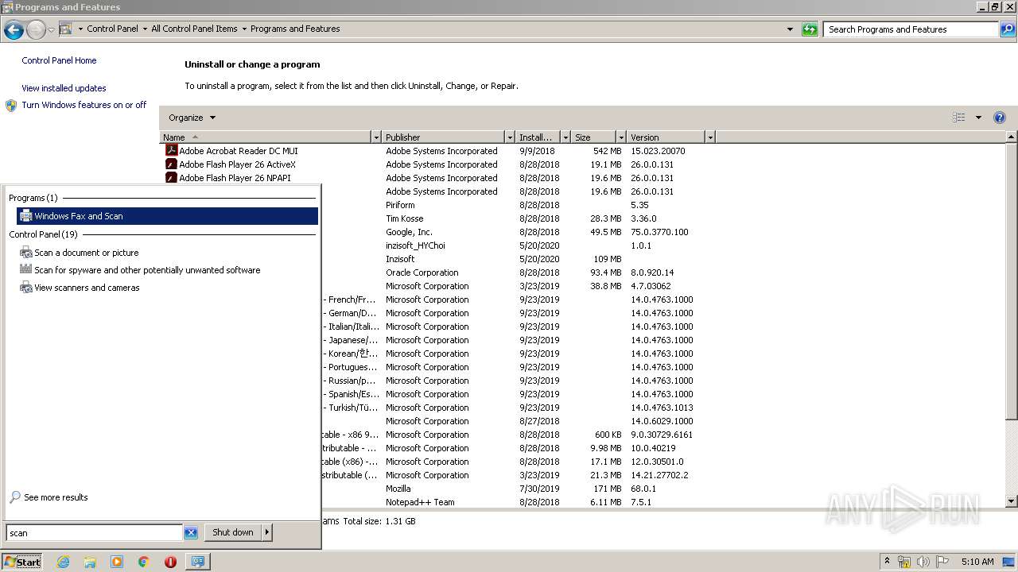1018x572 pixels.
Task: Click the View scanners and cameras icon
Action: click(x=25, y=288)
